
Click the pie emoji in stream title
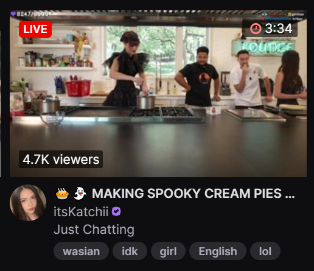point(62,194)
